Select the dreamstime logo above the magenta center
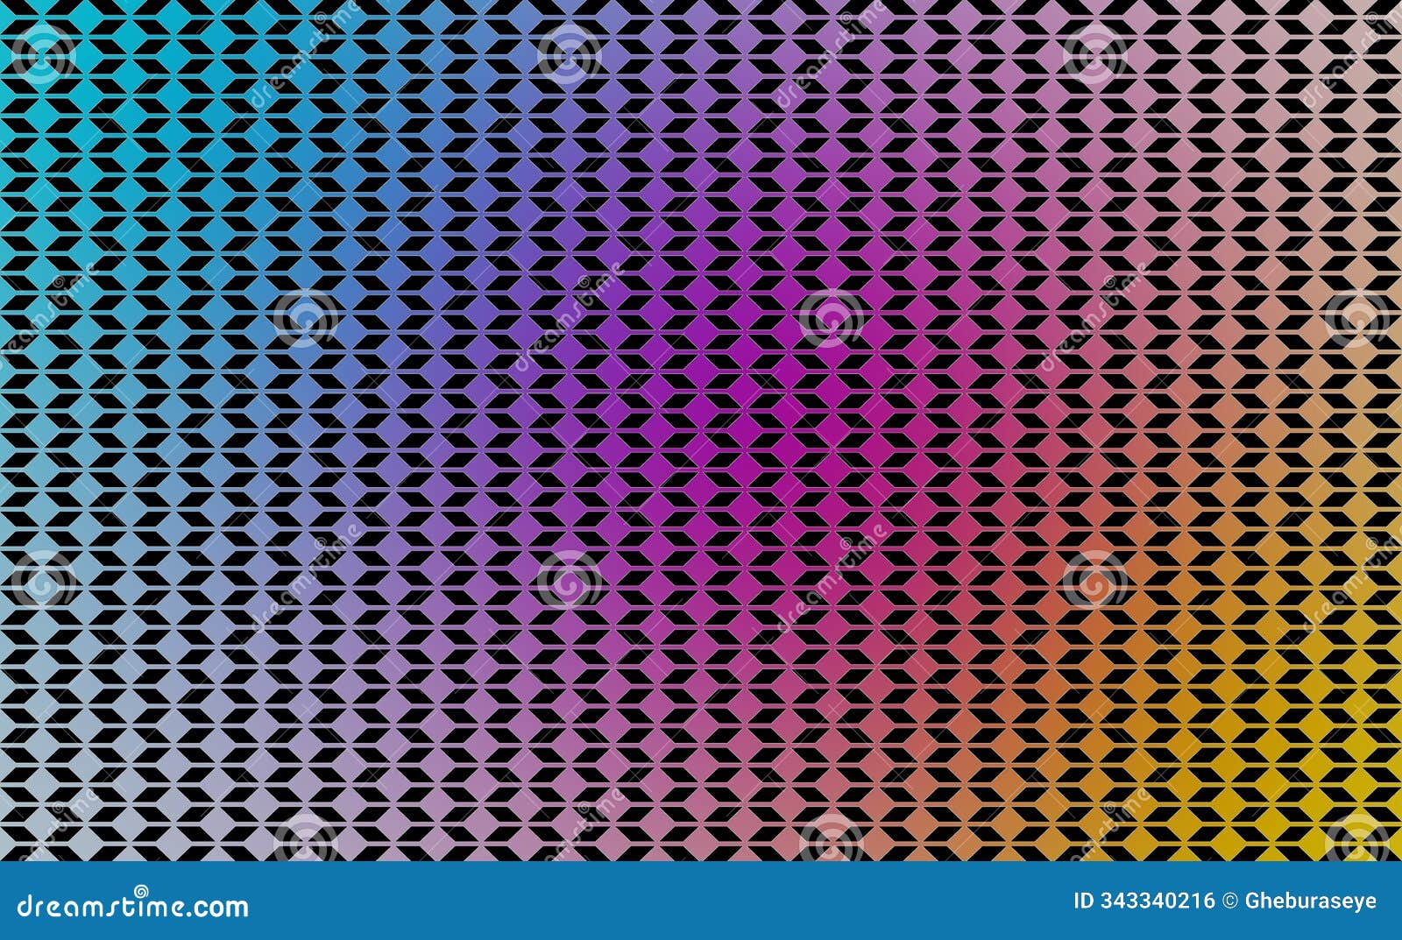The height and width of the screenshot is (940, 1402). coord(832,318)
